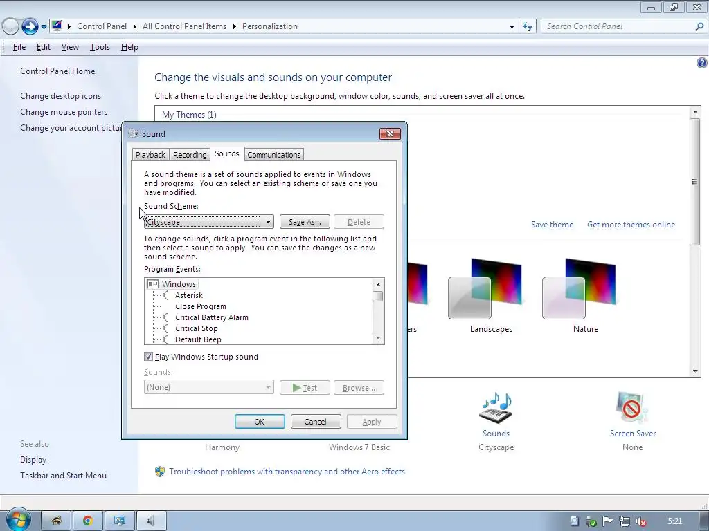Click the arrow after Control Panel breadcrumb
The width and height of the screenshot is (709, 531).
[135, 27]
